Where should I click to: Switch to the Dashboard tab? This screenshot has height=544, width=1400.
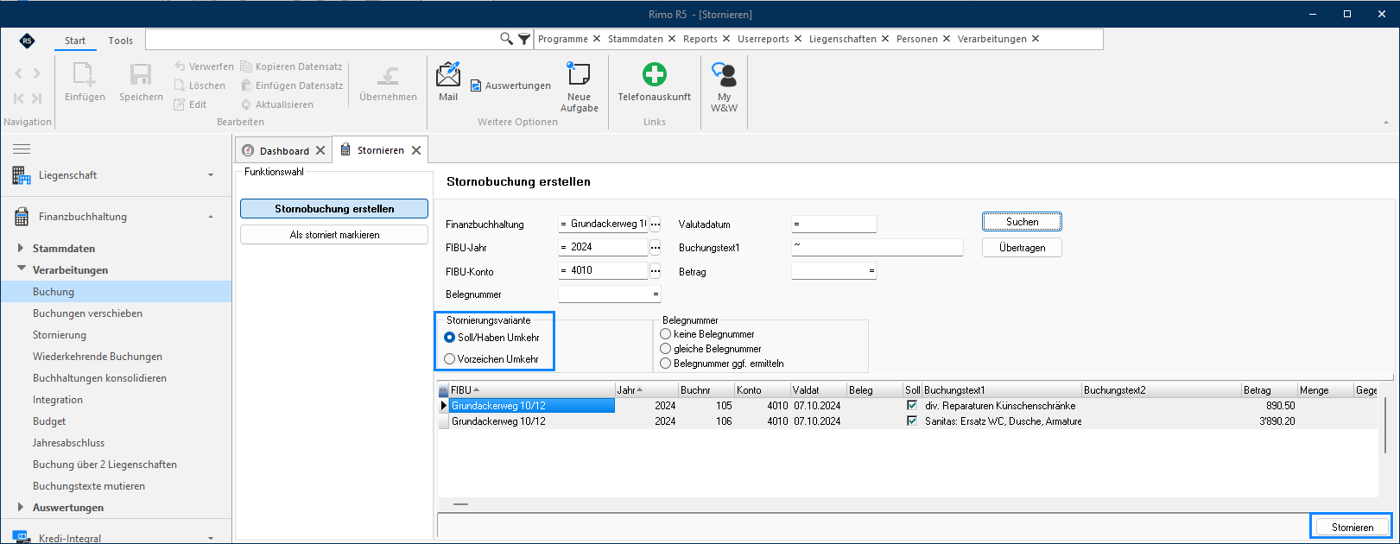(284, 151)
